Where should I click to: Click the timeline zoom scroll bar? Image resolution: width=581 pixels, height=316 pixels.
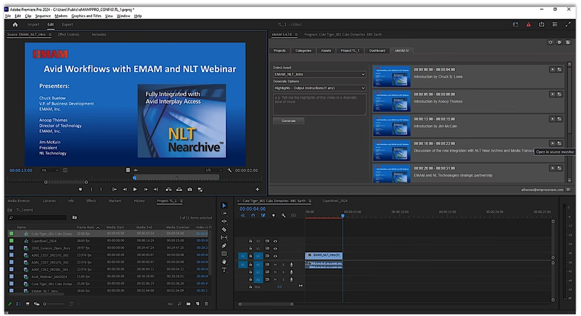click(x=266, y=304)
